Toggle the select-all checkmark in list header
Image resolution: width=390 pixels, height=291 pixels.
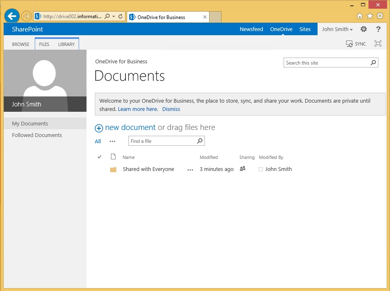[99, 157]
